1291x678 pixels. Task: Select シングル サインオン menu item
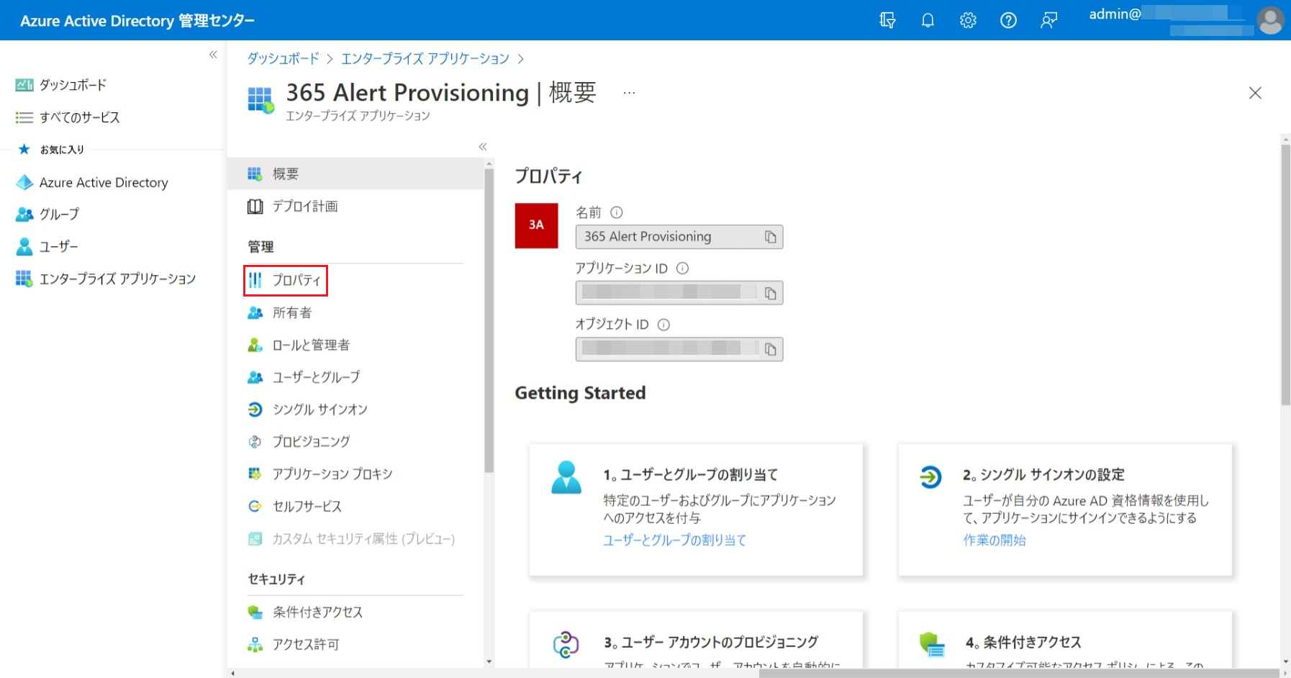320,410
